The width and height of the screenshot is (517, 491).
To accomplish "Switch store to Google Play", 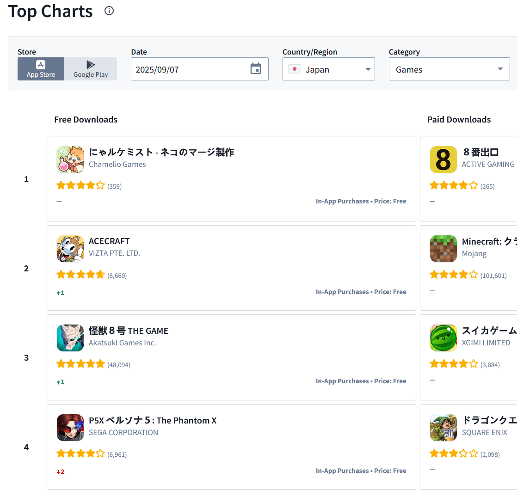I will point(91,69).
